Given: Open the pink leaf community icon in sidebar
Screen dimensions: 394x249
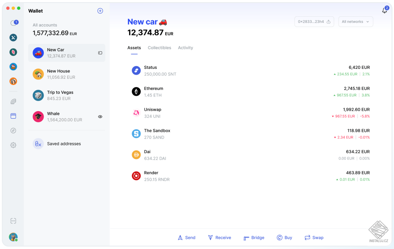Looking at the screenshot, I should tap(13, 52).
